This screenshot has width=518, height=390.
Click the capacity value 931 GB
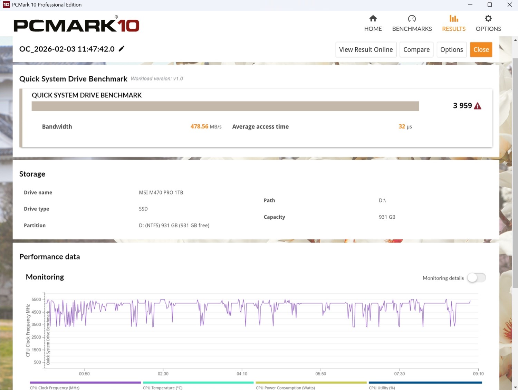coord(387,217)
